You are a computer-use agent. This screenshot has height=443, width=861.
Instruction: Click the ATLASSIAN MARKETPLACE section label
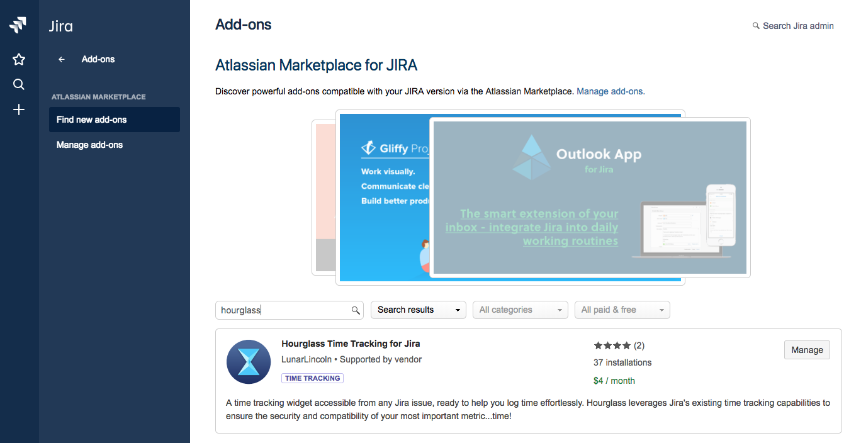[98, 97]
